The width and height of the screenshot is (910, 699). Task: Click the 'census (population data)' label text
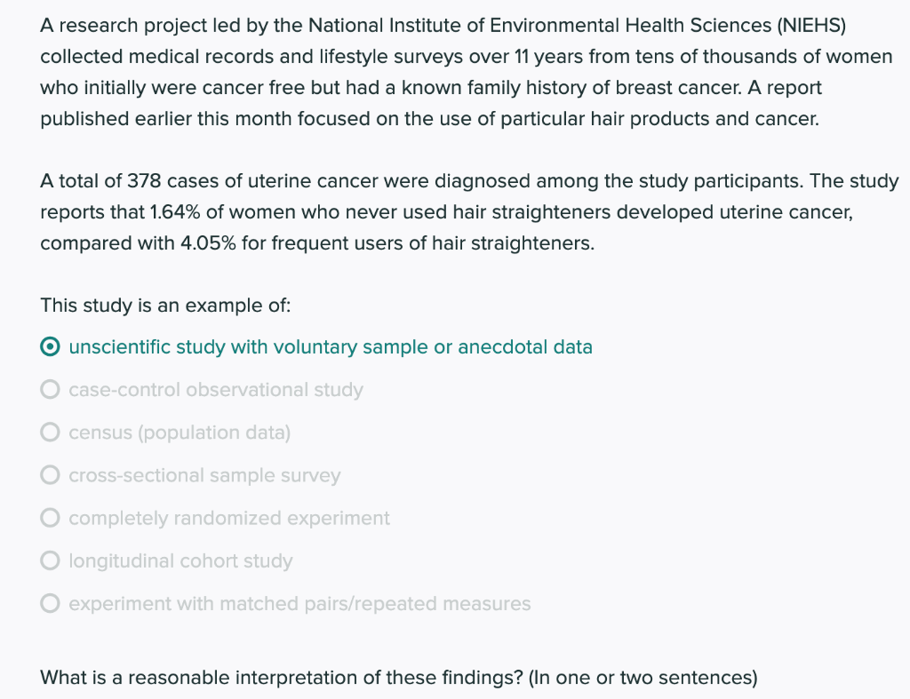pos(180,433)
